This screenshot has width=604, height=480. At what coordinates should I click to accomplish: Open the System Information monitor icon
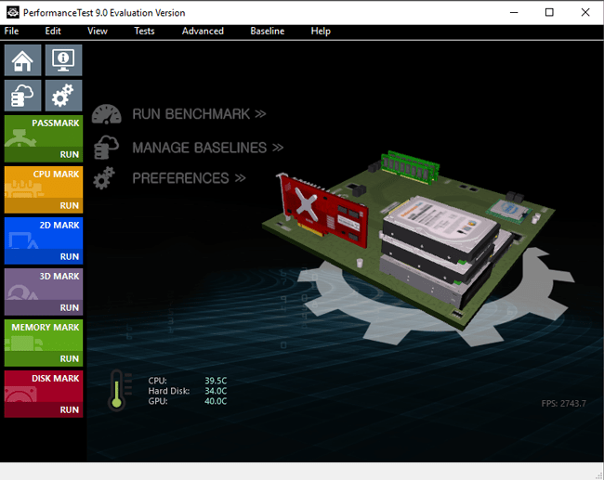click(64, 61)
